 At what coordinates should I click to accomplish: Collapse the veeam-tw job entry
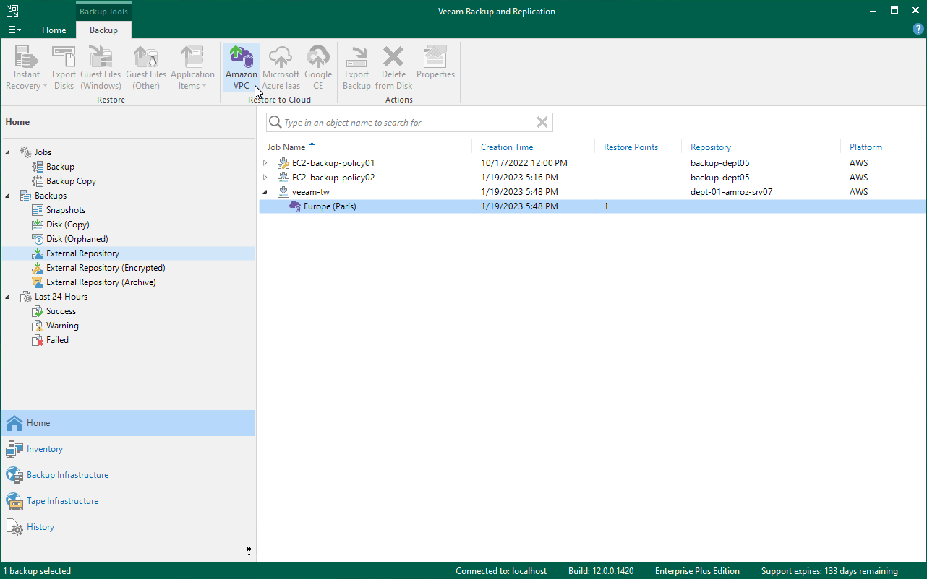pos(265,191)
